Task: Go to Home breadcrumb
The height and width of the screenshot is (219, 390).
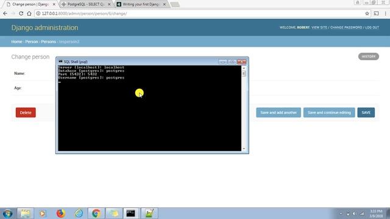Action: point(16,41)
